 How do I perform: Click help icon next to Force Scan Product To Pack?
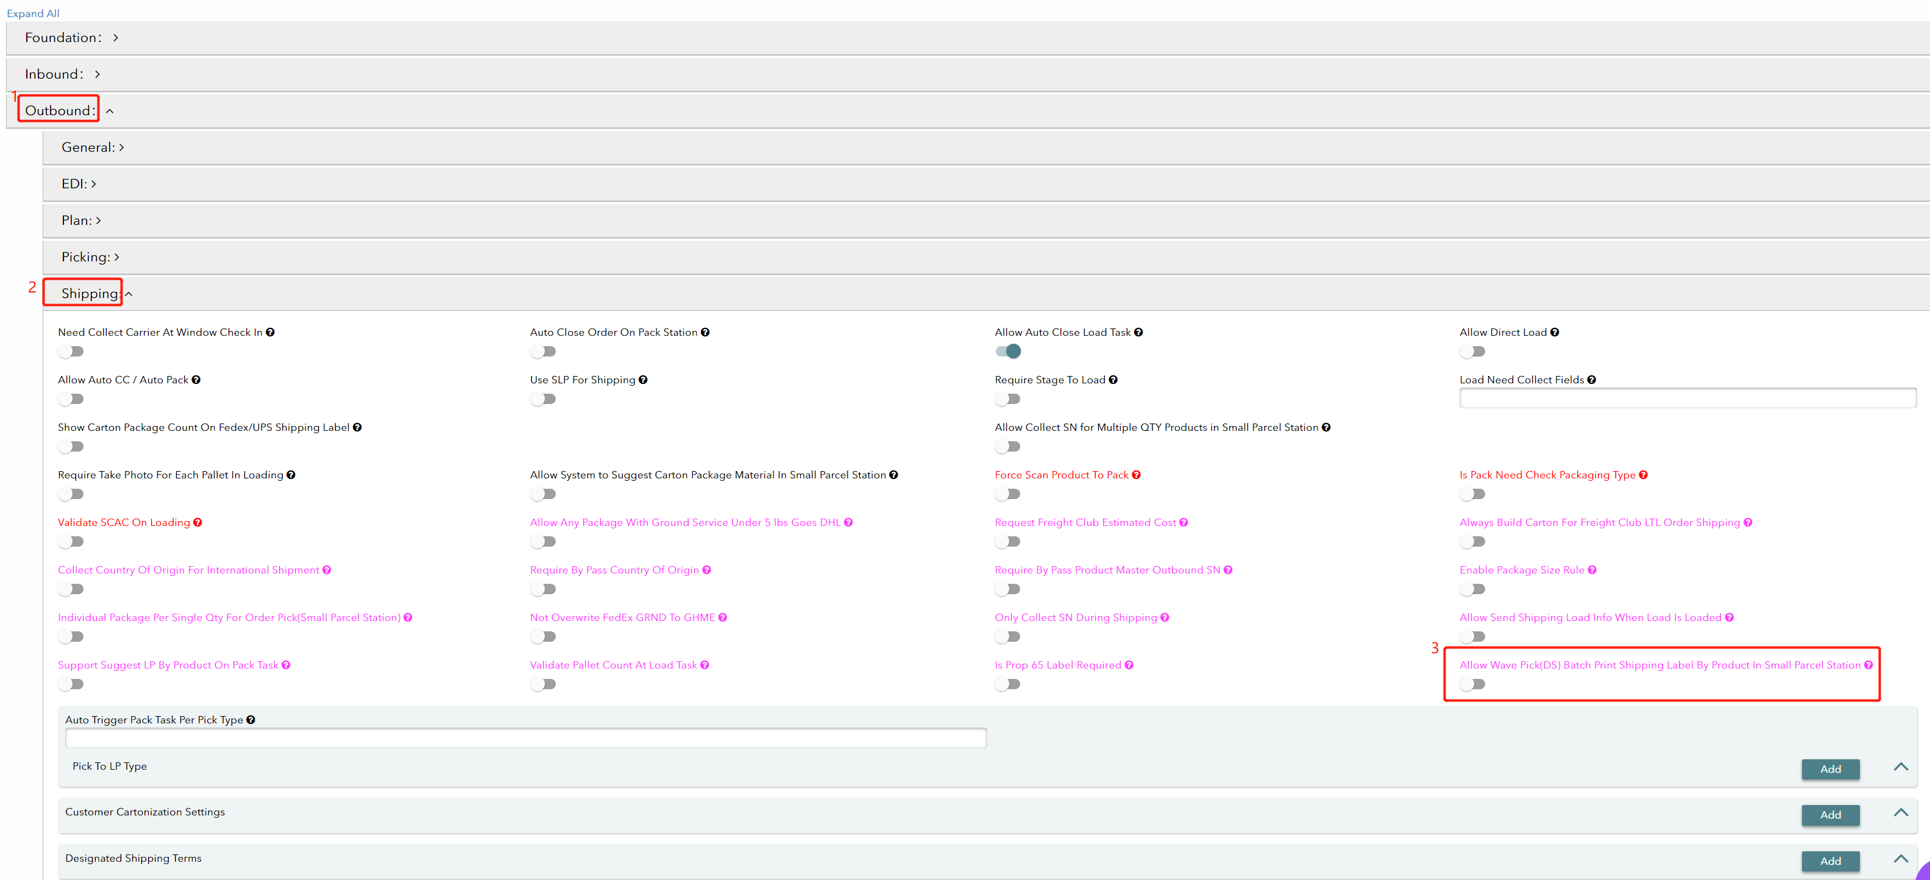coord(1136,475)
